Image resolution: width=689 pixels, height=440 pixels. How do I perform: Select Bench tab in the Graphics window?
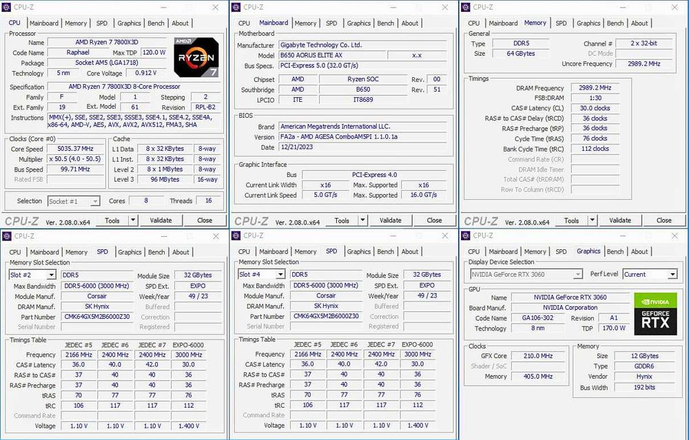615,251
